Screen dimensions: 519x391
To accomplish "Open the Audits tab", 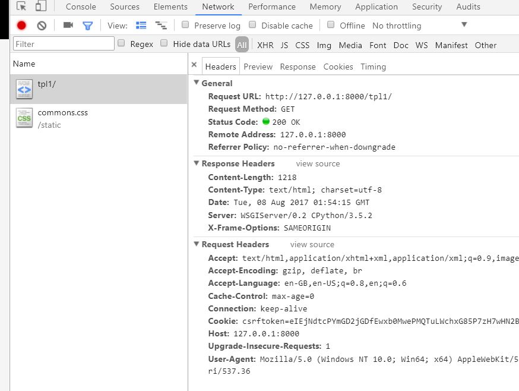I will (x=468, y=7).
